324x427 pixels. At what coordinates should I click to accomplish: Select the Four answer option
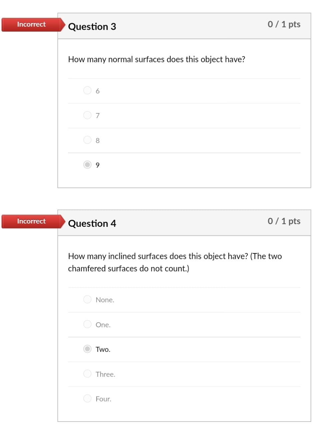[87, 398]
